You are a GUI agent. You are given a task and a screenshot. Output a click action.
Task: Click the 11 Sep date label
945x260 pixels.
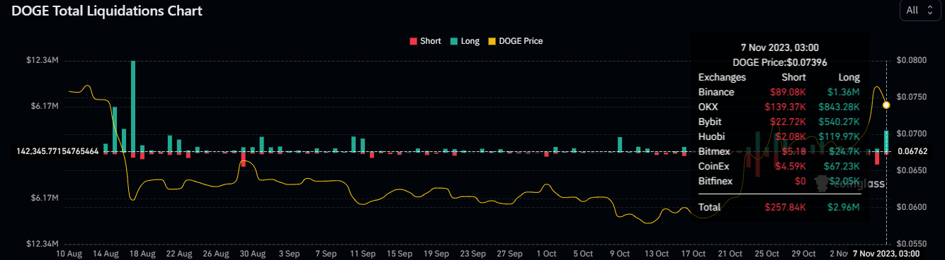coord(363,253)
